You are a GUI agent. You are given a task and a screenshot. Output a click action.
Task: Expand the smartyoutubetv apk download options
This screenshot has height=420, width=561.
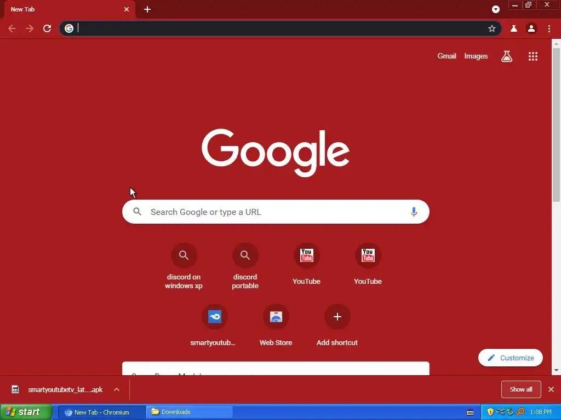pyautogui.click(x=117, y=389)
